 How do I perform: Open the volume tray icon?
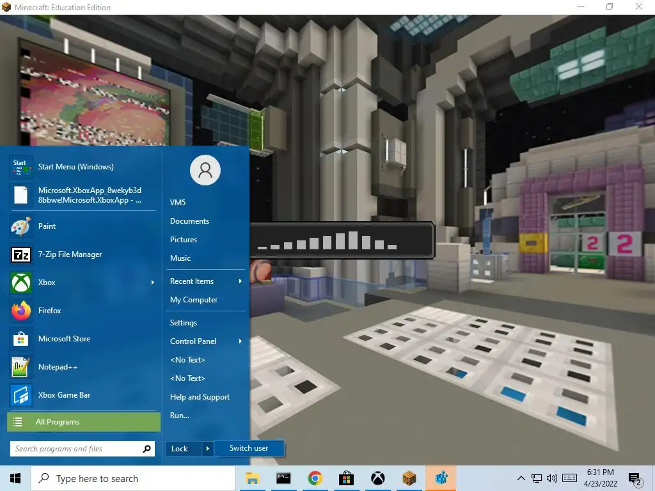[552, 478]
